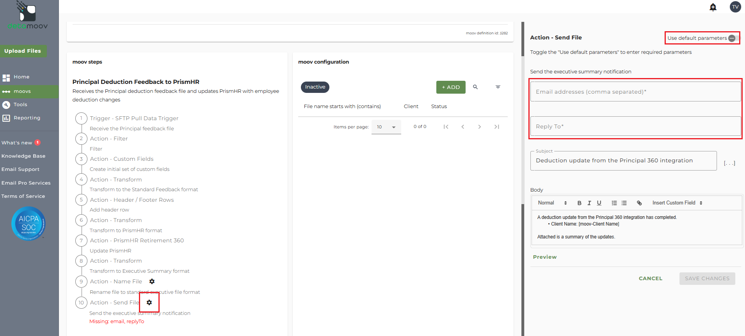The image size is (745, 336).
Task: Open the TV user avatar menu
Action: point(735,7)
